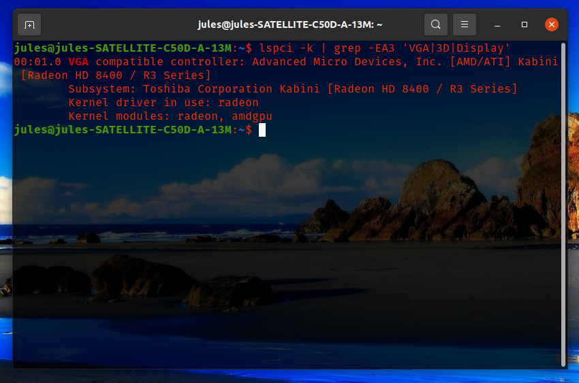
Task: Click the 'Kernel driver in use: radeon' line
Action: [x=163, y=103]
